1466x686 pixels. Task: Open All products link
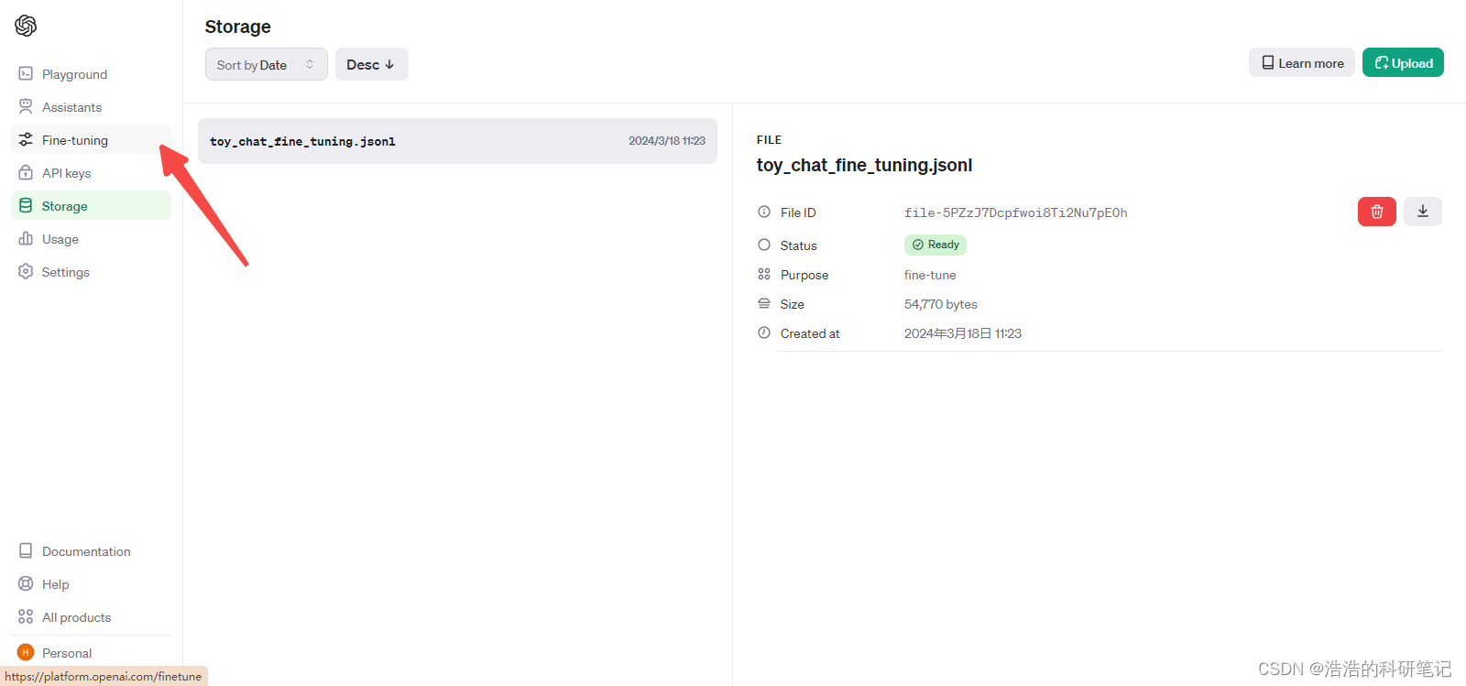[x=91, y=617]
